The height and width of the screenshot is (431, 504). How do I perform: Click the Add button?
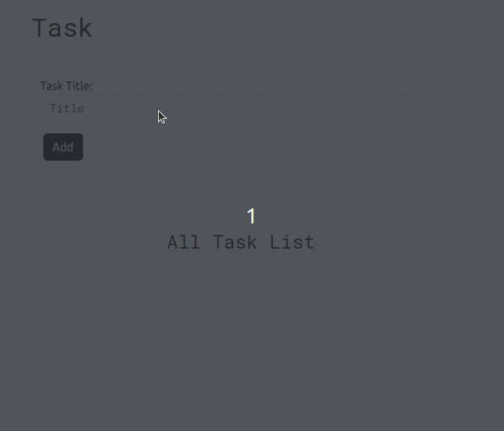coord(63,147)
